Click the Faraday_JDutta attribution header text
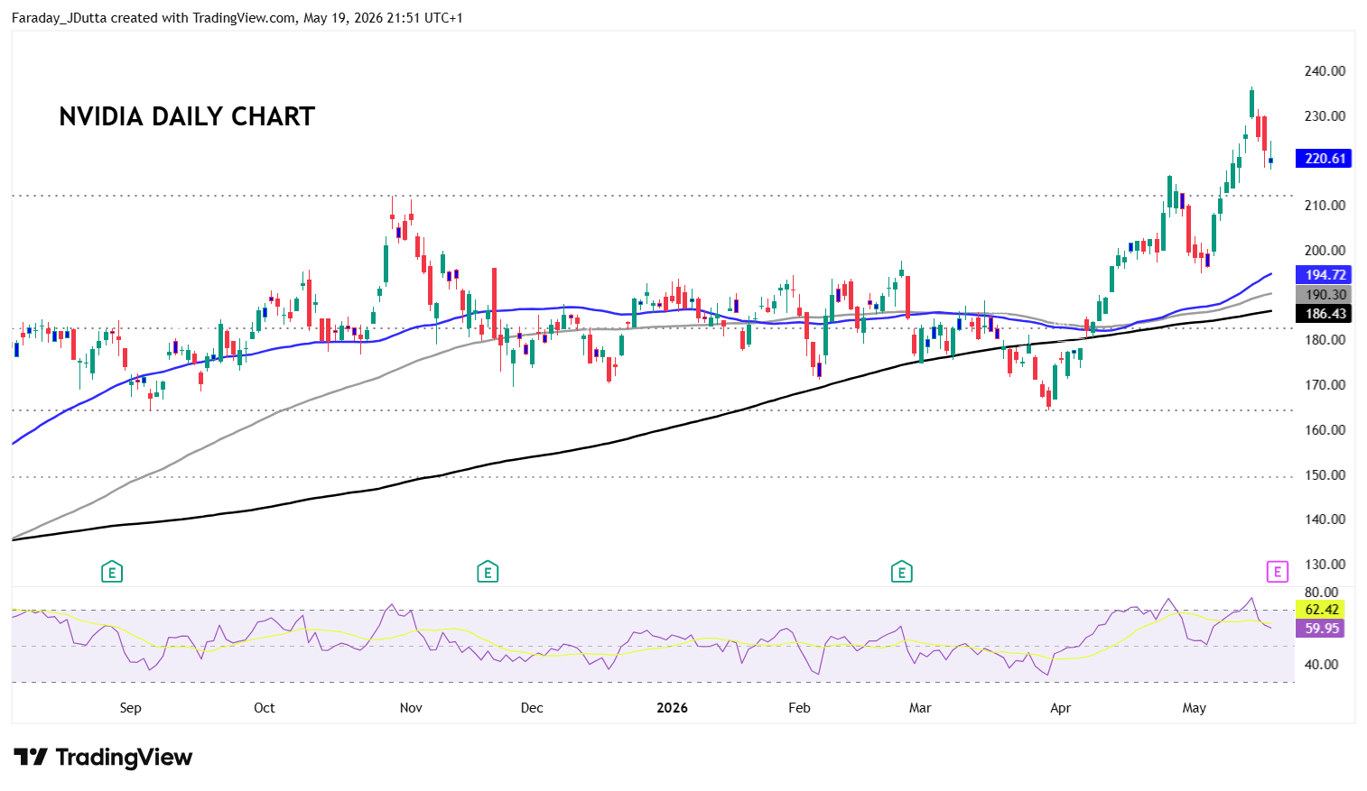The image size is (1367, 791). (x=237, y=17)
